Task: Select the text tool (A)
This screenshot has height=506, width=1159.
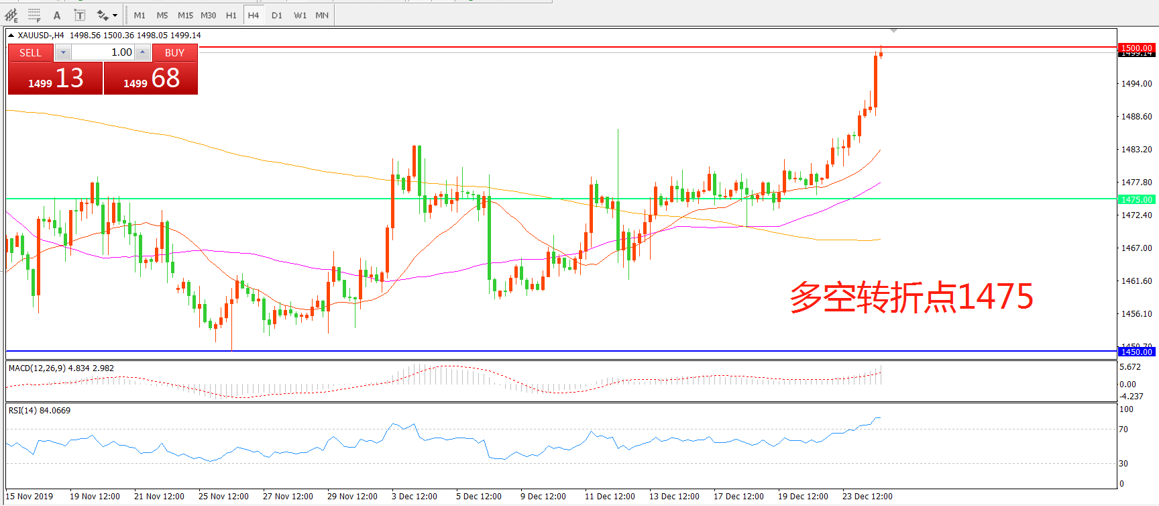Action: (57, 15)
